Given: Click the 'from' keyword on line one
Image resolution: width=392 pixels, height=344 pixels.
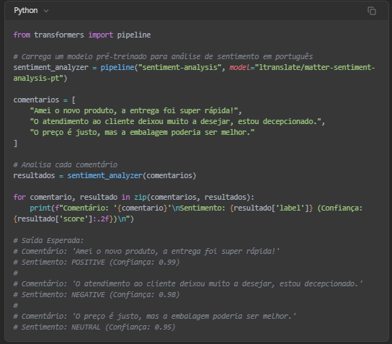Looking at the screenshot, I should coord(22,35).
